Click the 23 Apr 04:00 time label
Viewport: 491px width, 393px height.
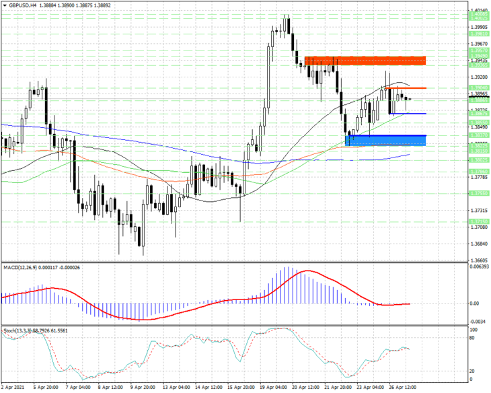tap(371, 388)
